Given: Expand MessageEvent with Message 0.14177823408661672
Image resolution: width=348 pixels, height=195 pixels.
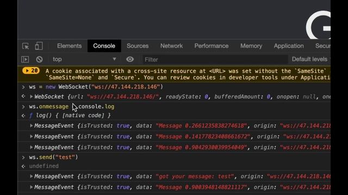Looking at the screenshot, I should tap(32, 136).
